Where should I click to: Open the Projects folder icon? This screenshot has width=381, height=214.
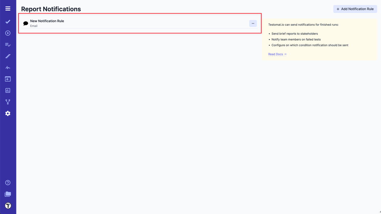8,194
